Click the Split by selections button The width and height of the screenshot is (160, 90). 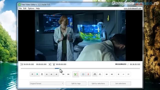pos(98,83)
